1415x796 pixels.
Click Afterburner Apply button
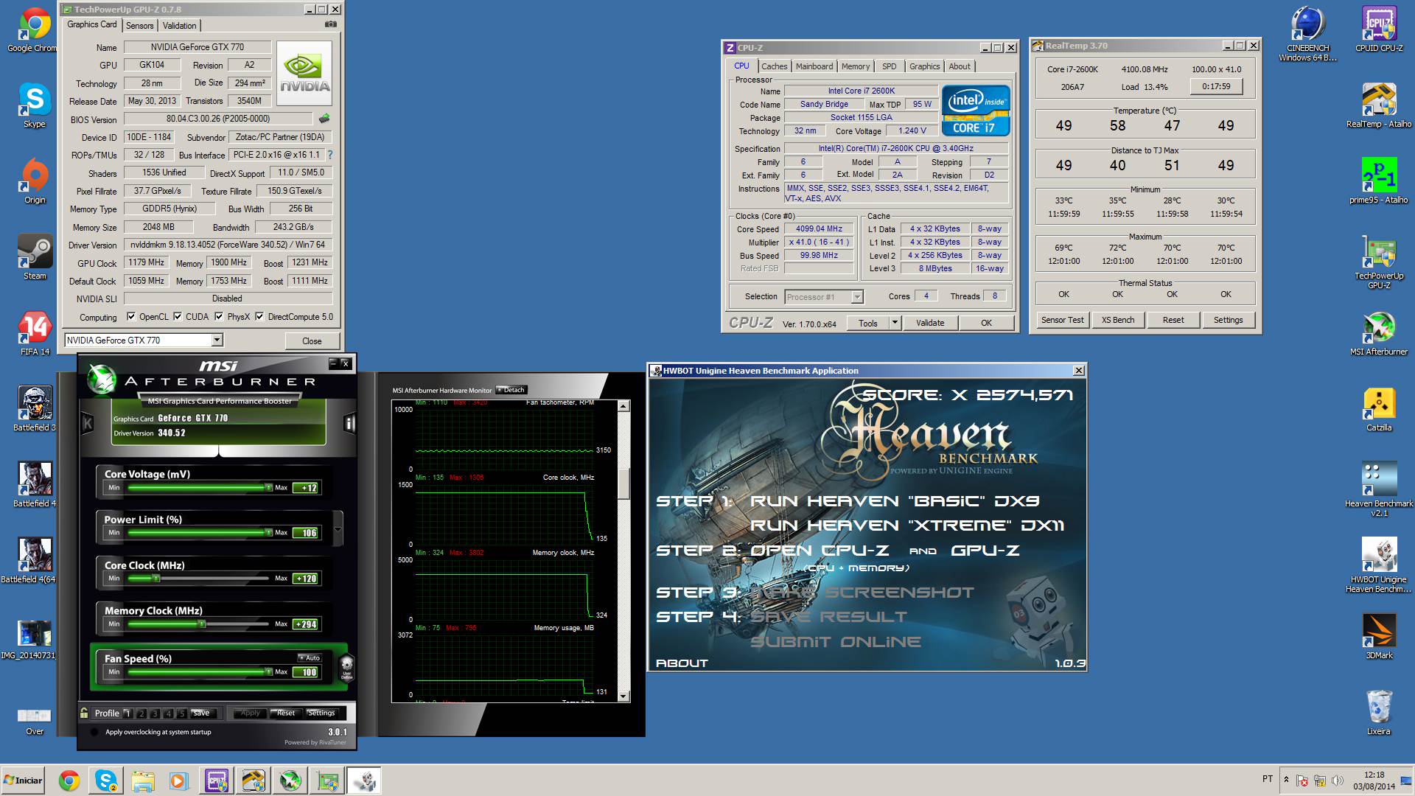251,713
